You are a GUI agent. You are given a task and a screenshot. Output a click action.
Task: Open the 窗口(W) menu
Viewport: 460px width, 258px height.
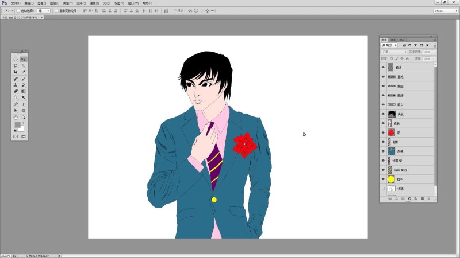tap(133, 3)
